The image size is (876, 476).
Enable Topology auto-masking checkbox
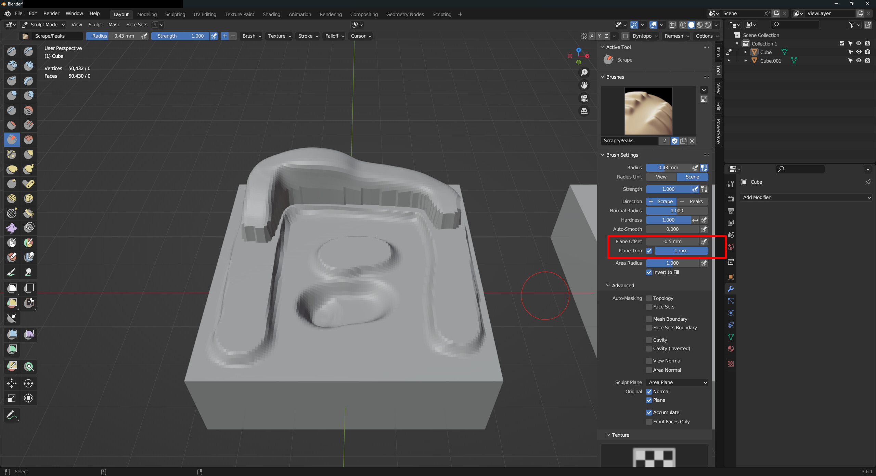point(649,298)
